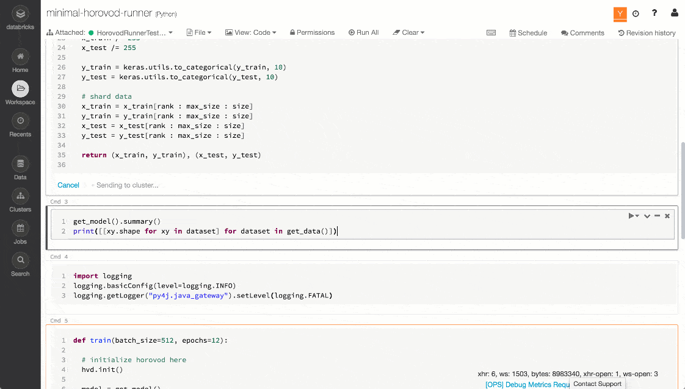Open the Jobs calendar icon
This screenshot has width=685, height=389.
coord(20,229)
